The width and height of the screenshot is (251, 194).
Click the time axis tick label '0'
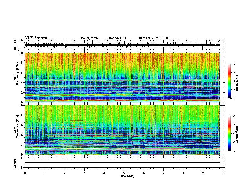coord(25,173)
